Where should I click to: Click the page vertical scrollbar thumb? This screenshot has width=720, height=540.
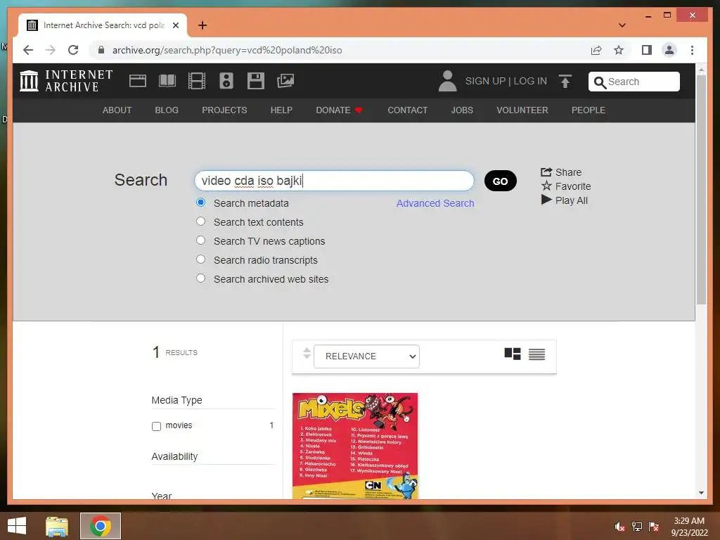pyautogui.click(x=701, y=189)
